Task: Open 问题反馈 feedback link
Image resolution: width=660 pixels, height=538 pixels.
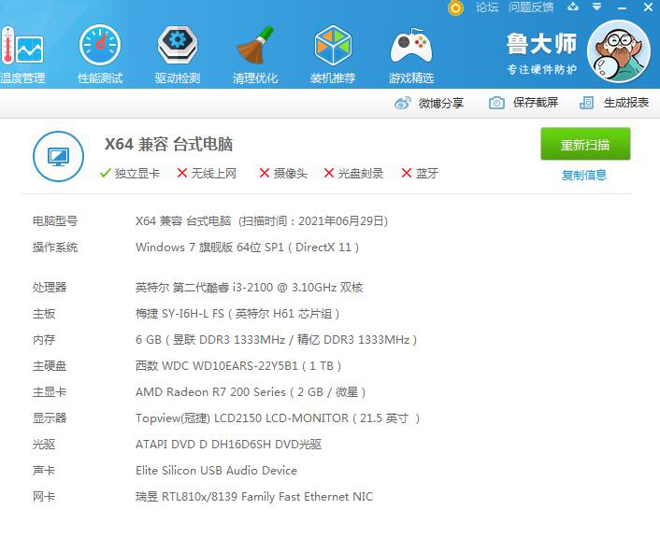Action: 531,7
